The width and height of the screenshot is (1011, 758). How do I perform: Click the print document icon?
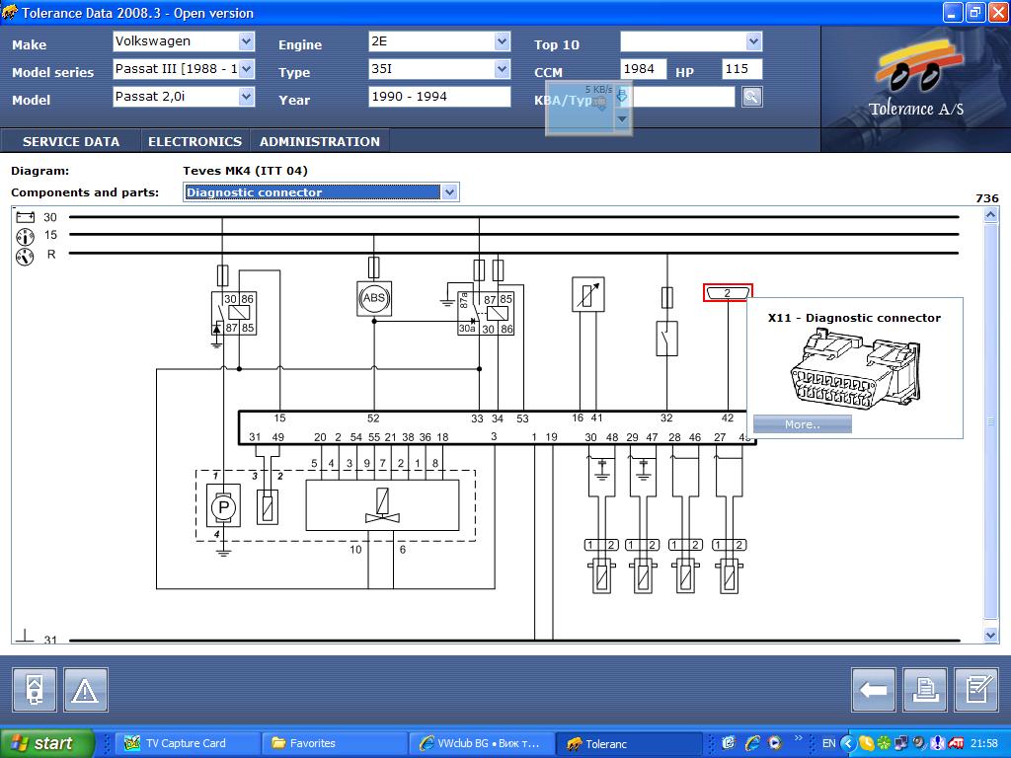[x=925, y=690]
